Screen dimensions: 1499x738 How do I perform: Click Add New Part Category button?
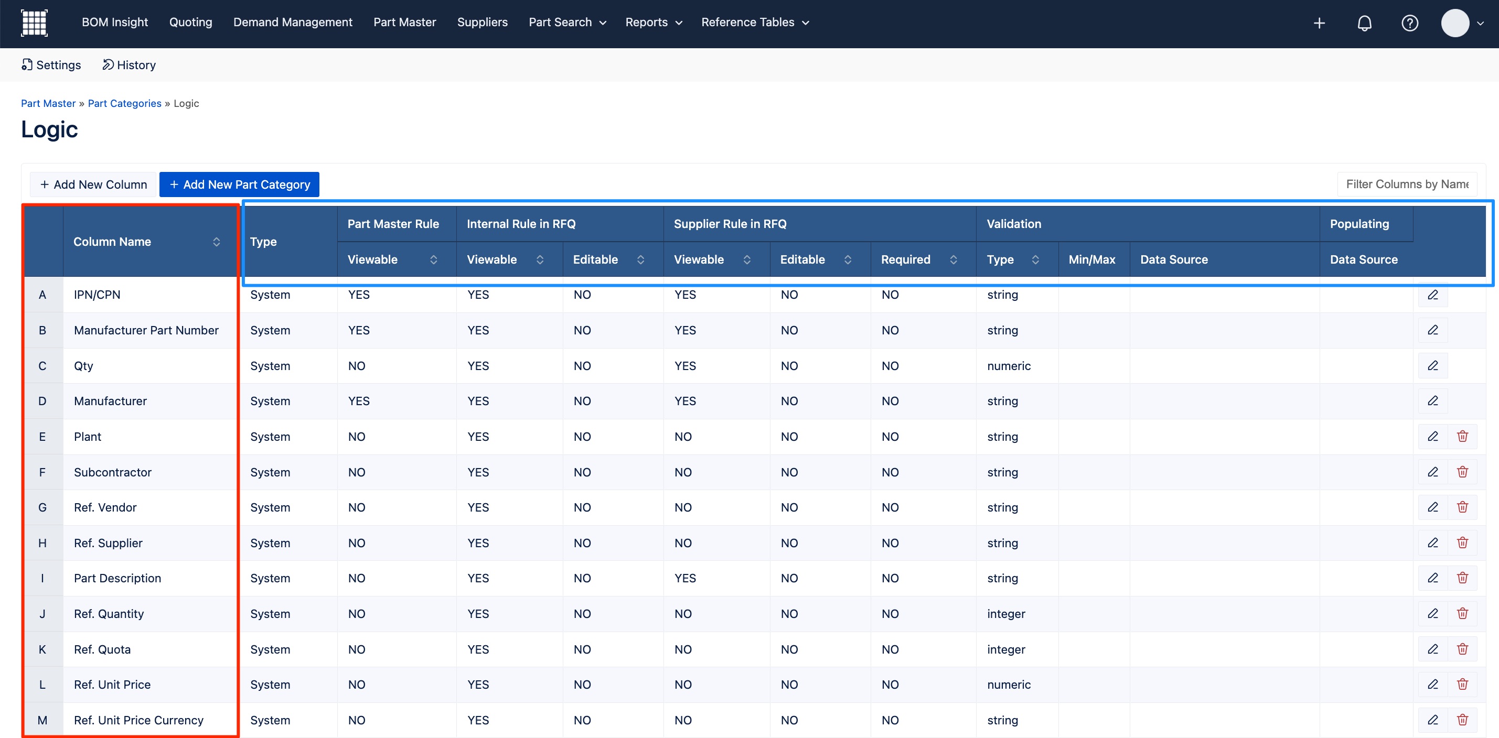(239, 184)
